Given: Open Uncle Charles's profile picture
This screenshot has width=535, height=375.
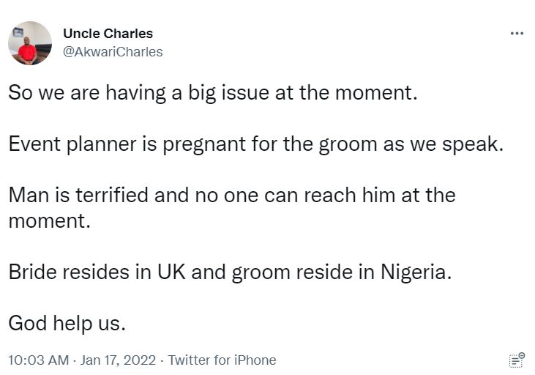Looking at the screenshot, I should click(x=30, y=43).
